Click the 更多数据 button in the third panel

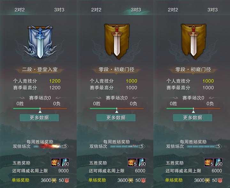(x=193, y=118)
